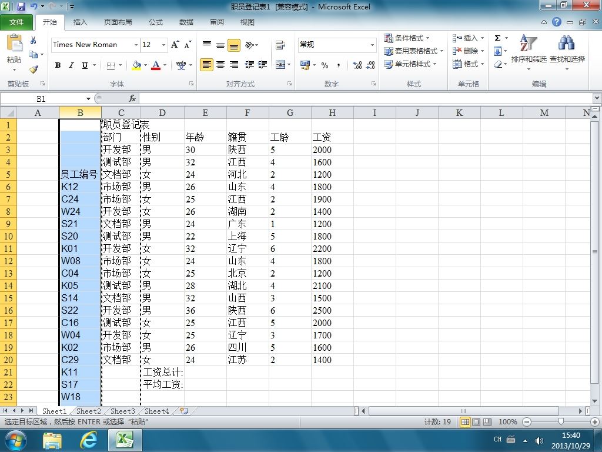Image resolution: width=602 pixels, height=452 pixels.
Task: Apply comma style
Action: click(338, 65)
